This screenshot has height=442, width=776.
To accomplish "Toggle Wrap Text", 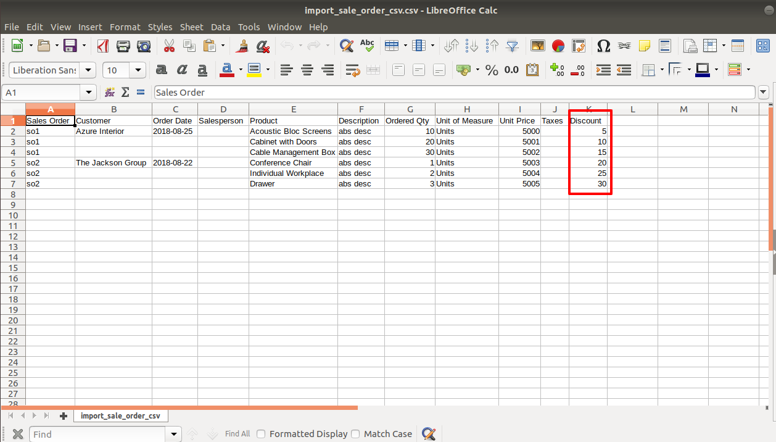I will click(x=353, y=70).
